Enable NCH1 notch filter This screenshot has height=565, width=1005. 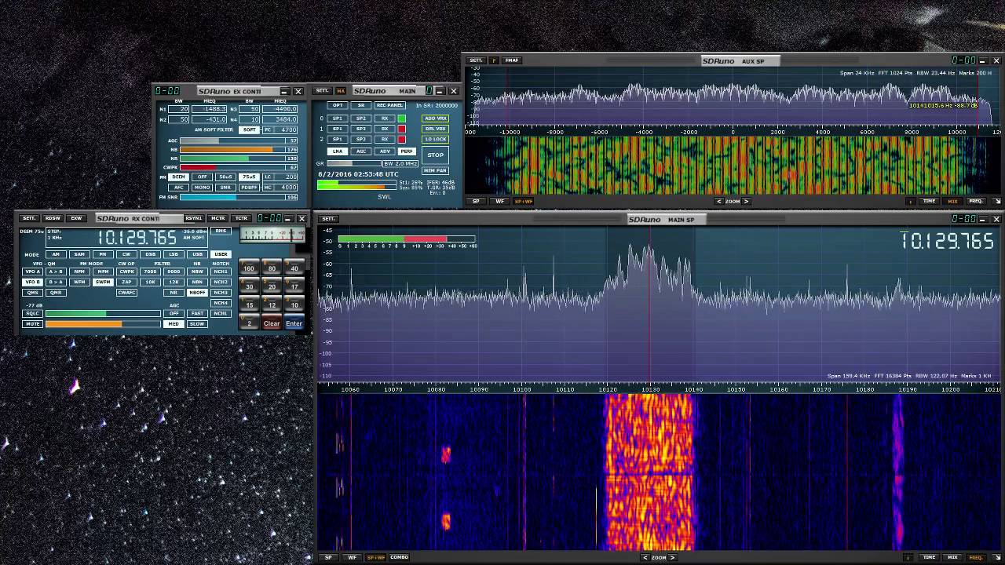[x=221, y=272]
